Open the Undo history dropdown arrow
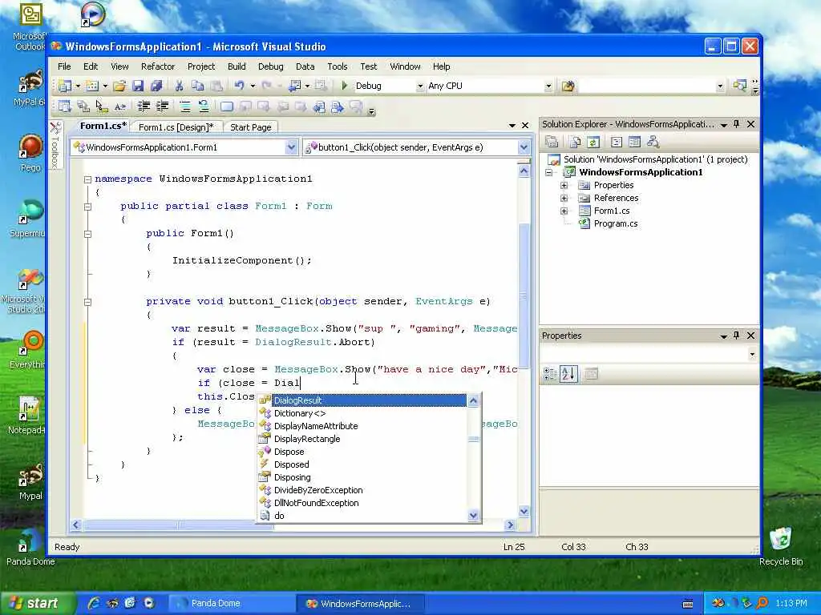 pyautogui.click(x=253, y=86)
